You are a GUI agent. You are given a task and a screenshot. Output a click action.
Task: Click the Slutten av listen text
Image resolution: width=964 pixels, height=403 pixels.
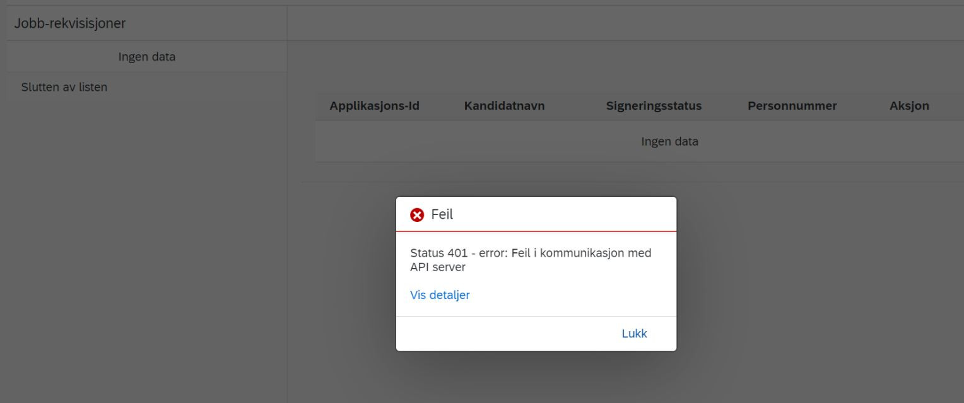(64, 87)
